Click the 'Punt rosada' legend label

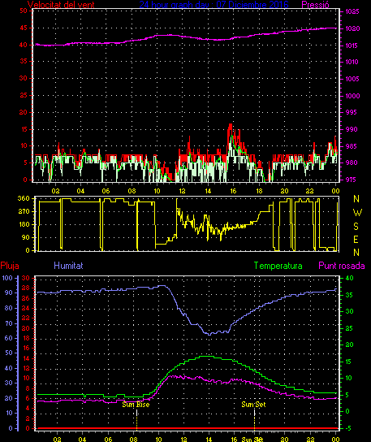click(342, 266)
